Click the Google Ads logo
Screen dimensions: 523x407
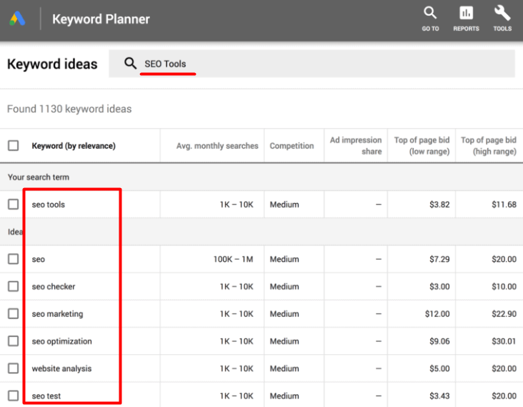point(18,19)
